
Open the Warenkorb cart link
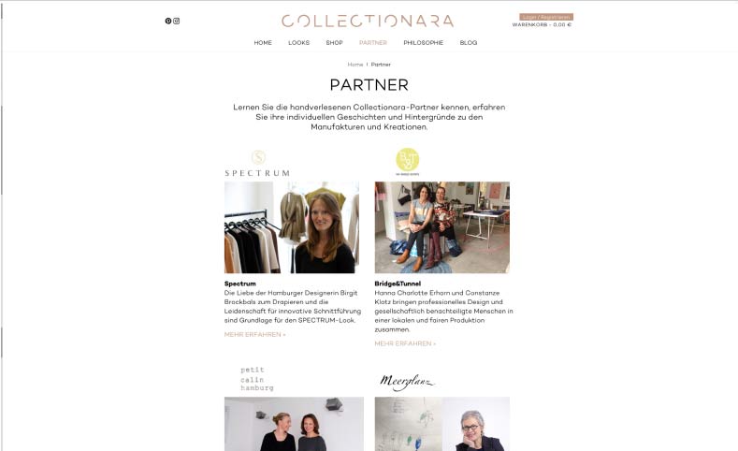(x=542, y=25)
